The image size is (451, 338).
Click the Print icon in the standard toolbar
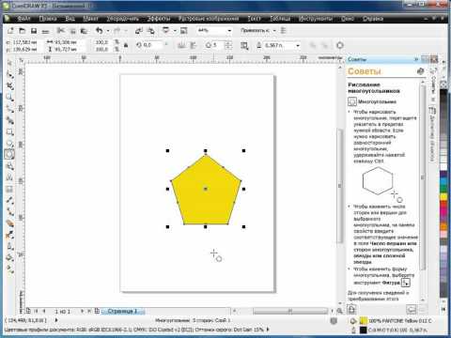45,31
